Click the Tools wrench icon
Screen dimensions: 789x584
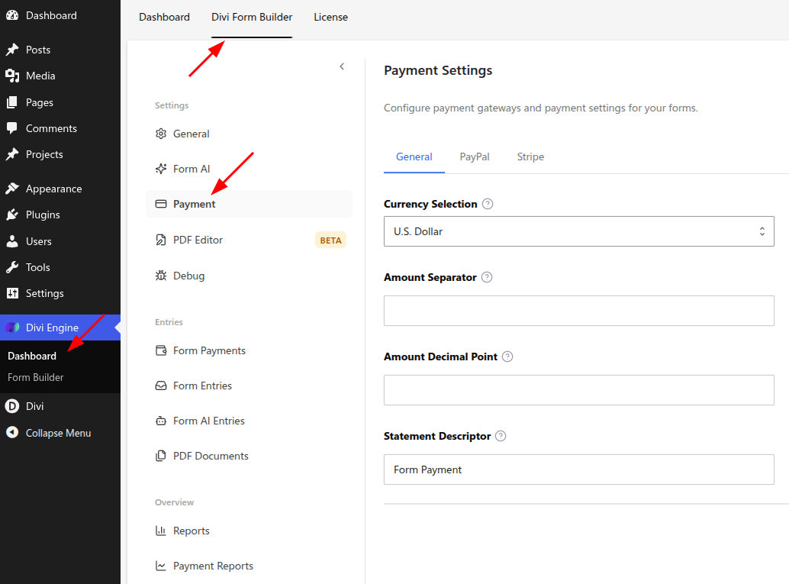click(12, 267)
